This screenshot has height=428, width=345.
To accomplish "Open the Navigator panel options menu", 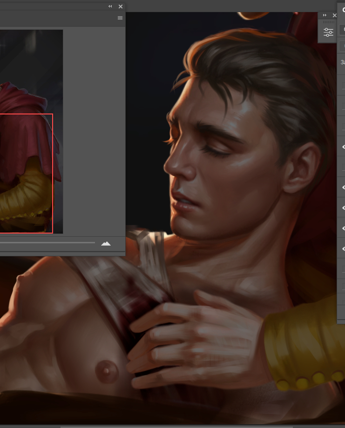I will (120, 18).
